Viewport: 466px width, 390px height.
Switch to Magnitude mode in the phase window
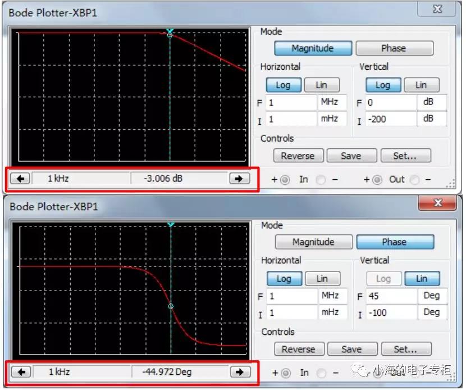[x=313, y=242]
